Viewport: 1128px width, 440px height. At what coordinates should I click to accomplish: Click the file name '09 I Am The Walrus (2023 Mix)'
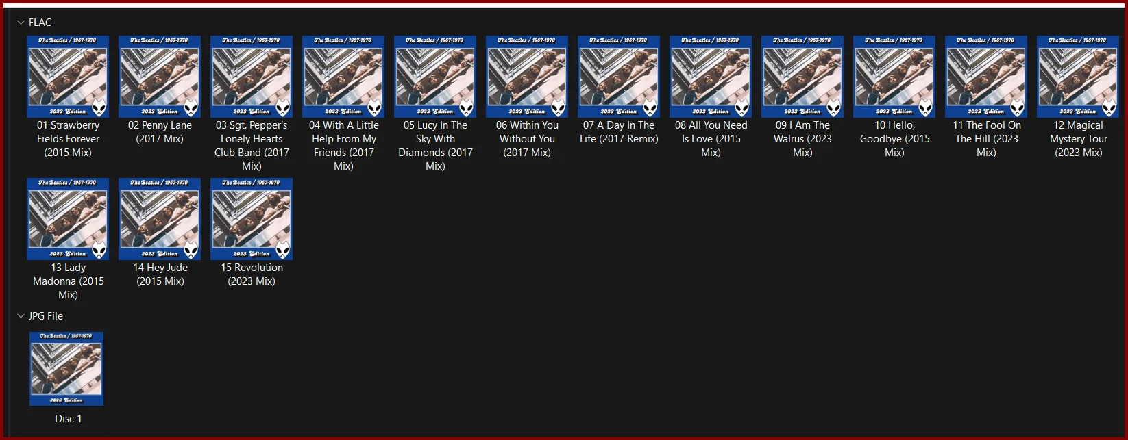(802, 139)
